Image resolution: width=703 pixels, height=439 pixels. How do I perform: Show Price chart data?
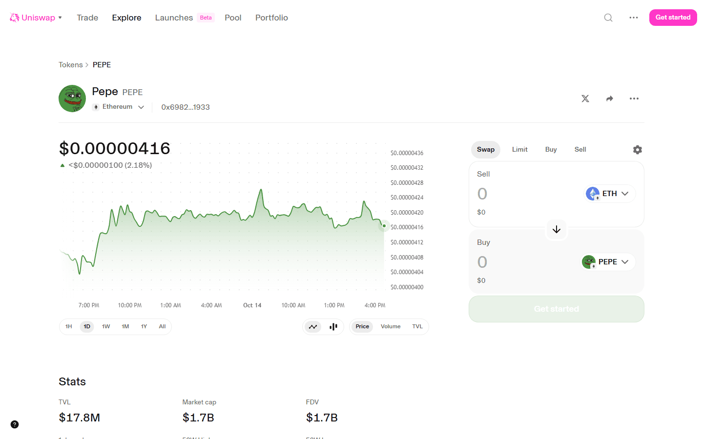(x=362, y=327)
